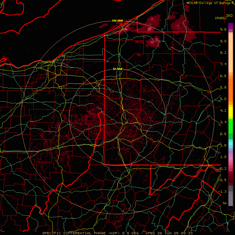Select the -0.5 scale value
Viewport: 235px width, 235px height.
[222, 180]
